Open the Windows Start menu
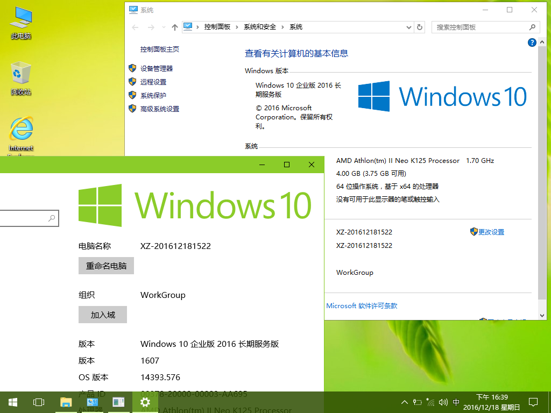This screenshot has height=413, width=551. click(13, 402)
